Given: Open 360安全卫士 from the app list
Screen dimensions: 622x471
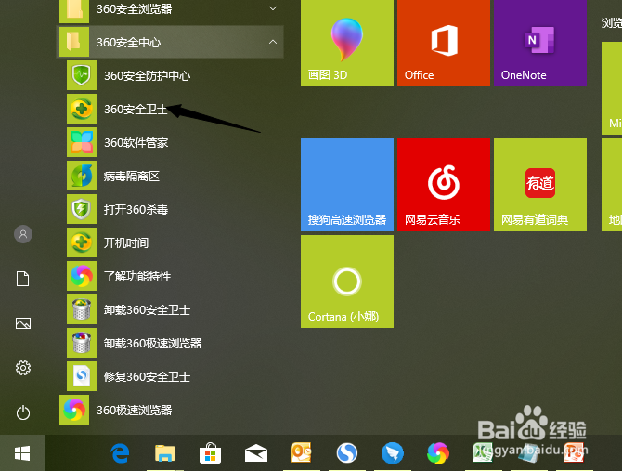Looking at the screenshot, I should click(171, 109).
